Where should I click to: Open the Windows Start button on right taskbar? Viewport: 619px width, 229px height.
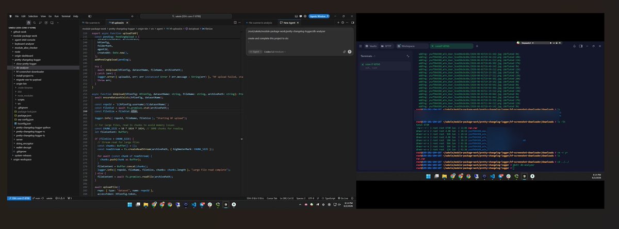pyautogui.click(x=428, y=175)
